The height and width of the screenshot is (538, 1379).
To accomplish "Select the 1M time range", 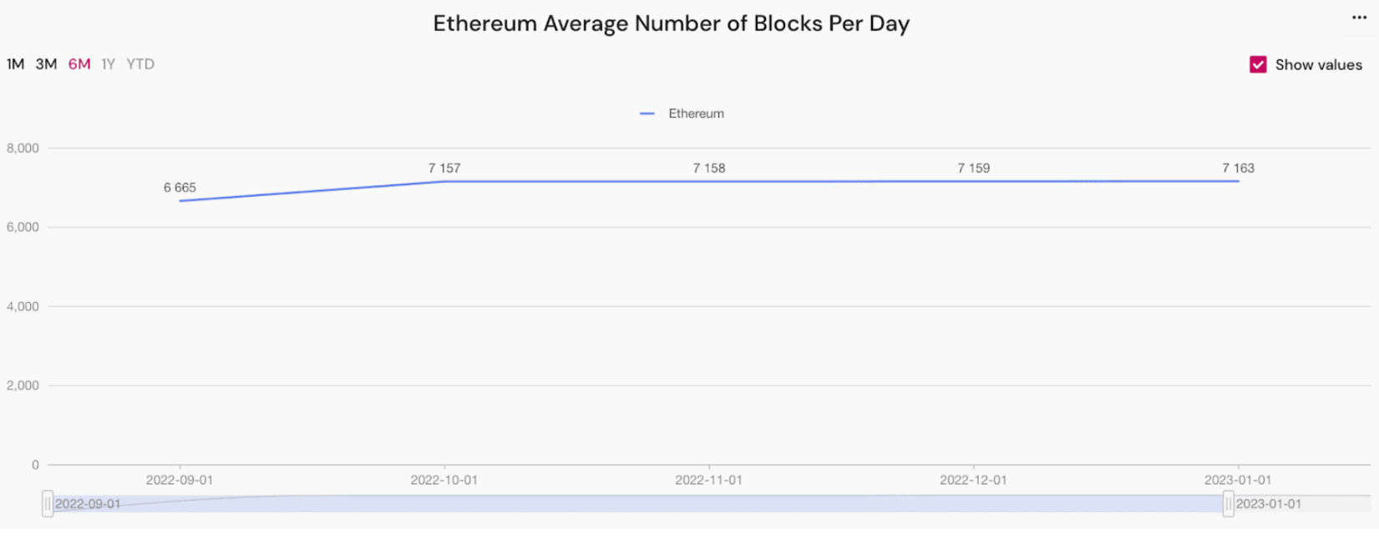I will tap(15, 64).
